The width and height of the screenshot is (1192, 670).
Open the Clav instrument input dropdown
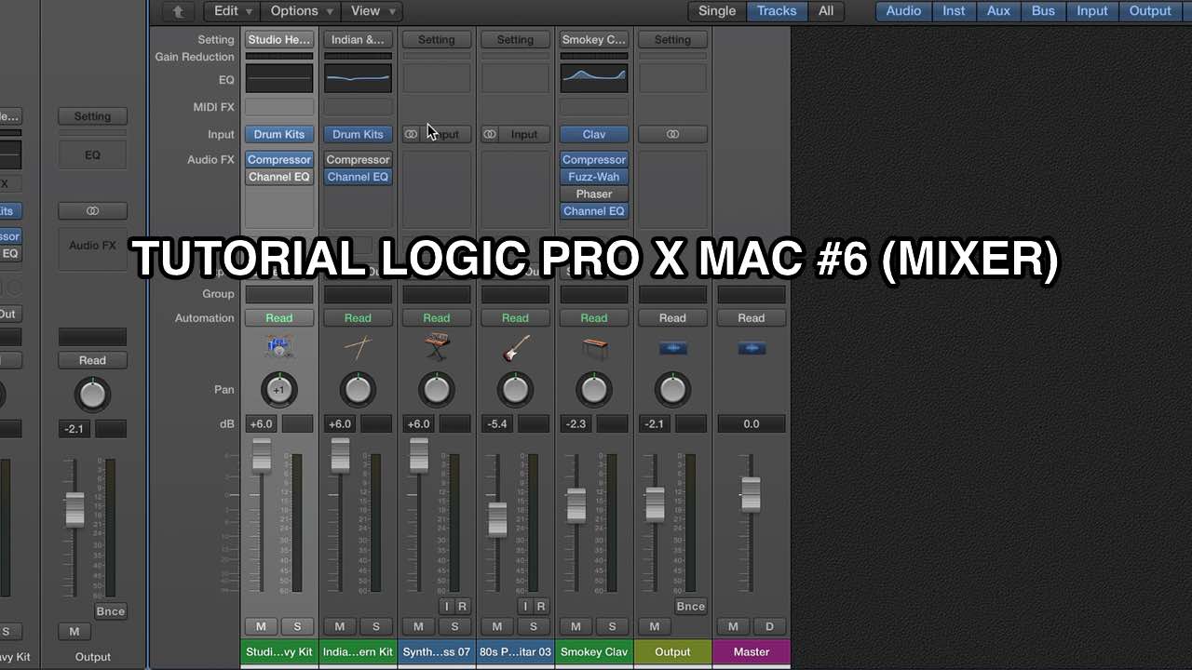pos(593,134)
